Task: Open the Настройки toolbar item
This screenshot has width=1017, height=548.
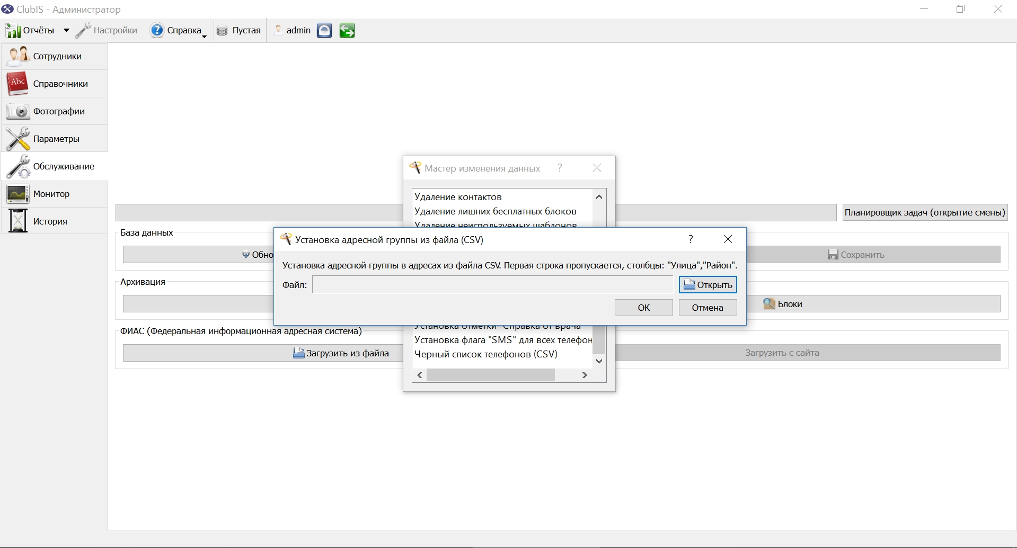Action: pyautogui.click(x=106, y=30)
